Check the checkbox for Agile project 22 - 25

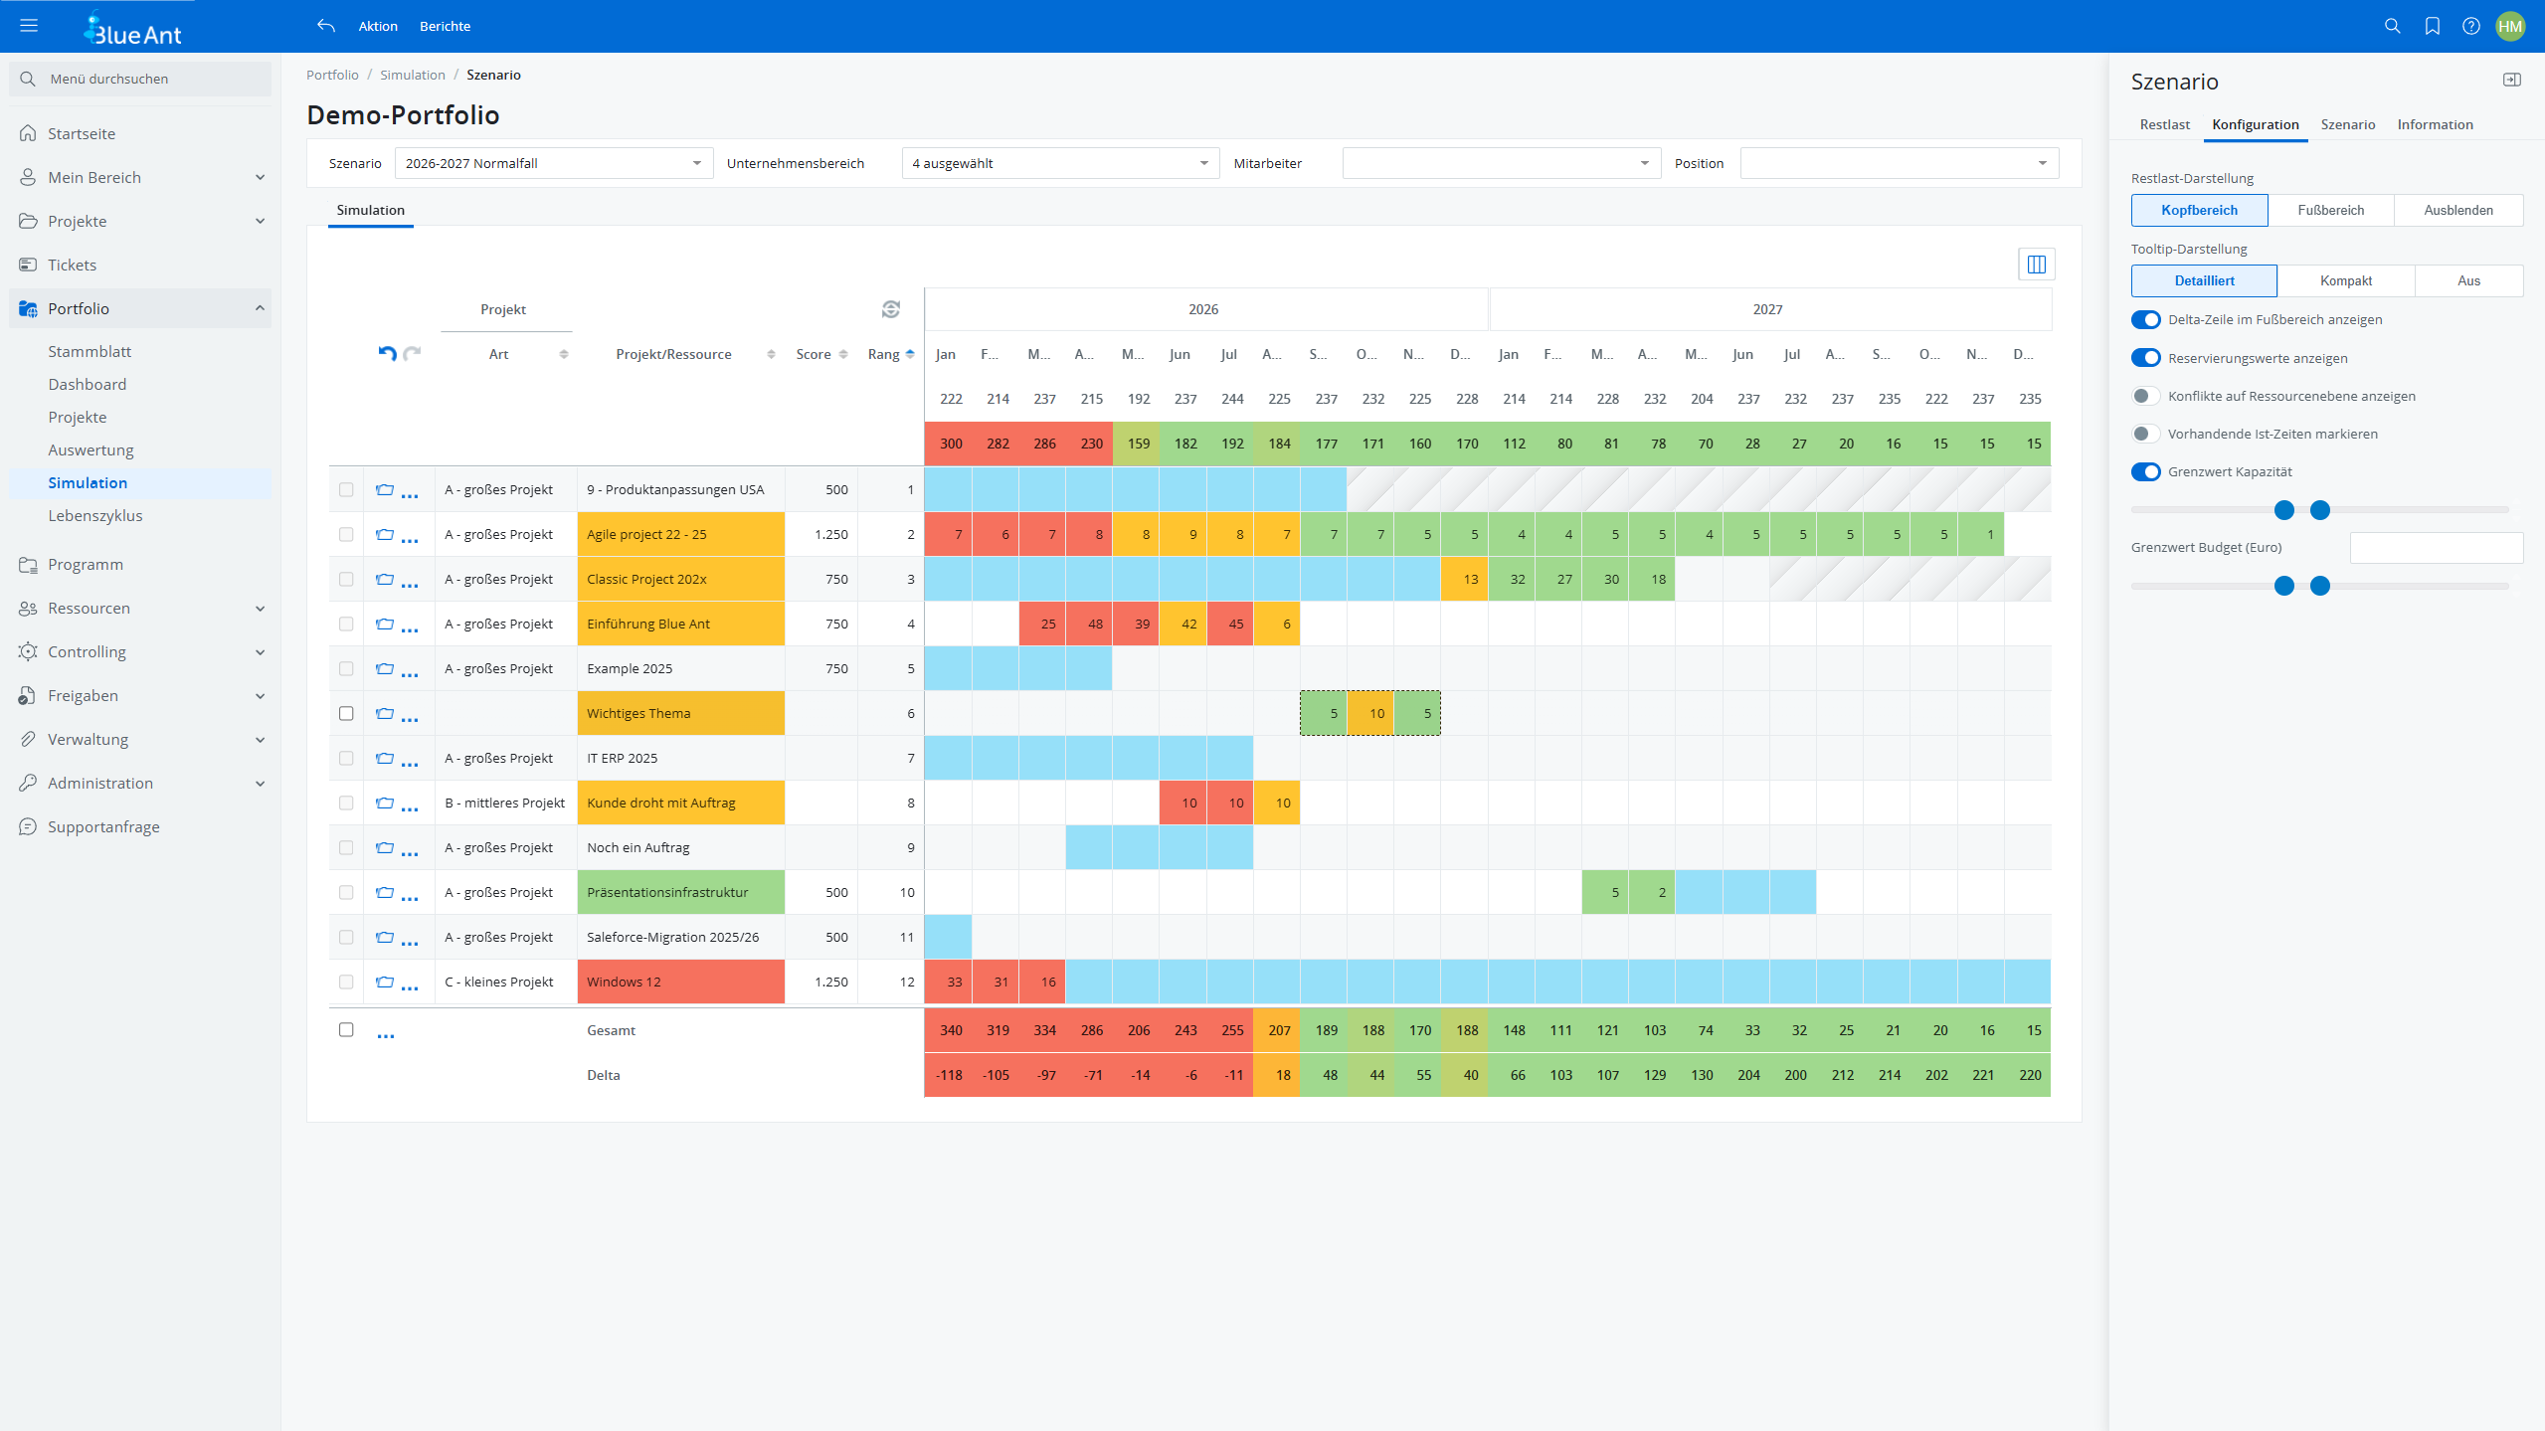346,534
